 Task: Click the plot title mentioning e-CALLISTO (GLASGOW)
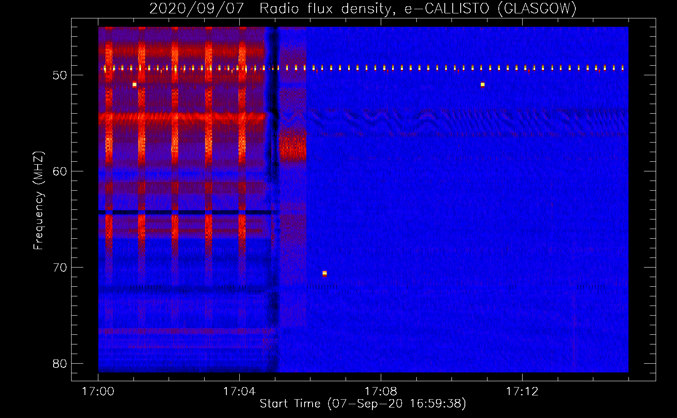tap(363, 8)
